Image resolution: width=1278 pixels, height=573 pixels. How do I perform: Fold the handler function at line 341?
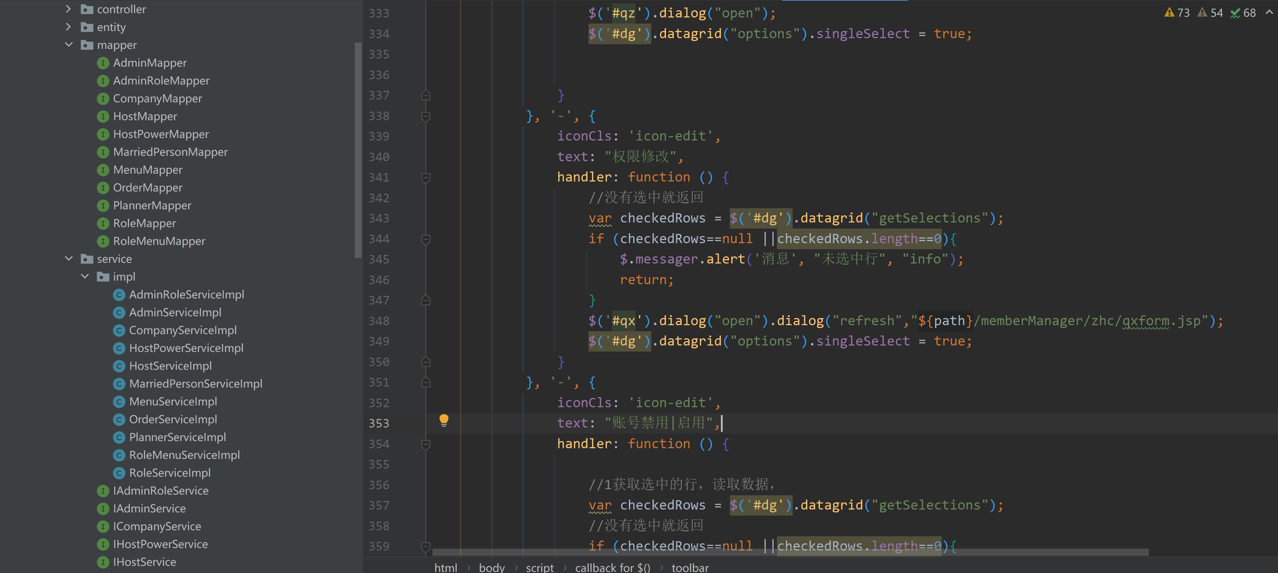(426, 178)
